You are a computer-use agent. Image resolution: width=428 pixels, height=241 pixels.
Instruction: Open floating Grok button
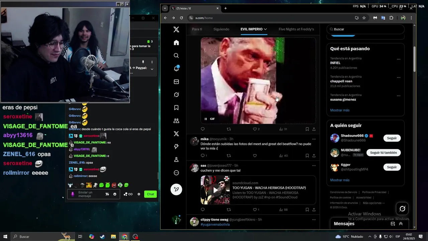(403, 209)
